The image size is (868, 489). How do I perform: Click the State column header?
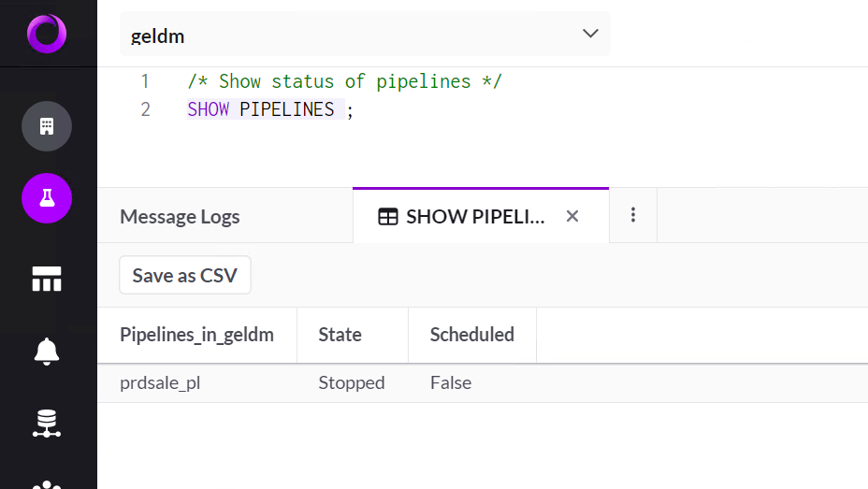(x=340, y=335)
